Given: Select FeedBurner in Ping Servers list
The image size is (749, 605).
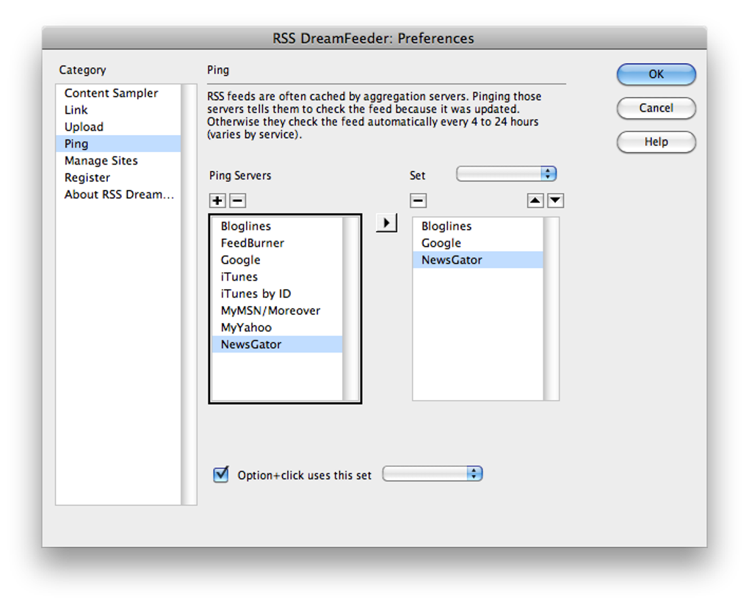Looking at the screenshot, I should pos(277,243).
